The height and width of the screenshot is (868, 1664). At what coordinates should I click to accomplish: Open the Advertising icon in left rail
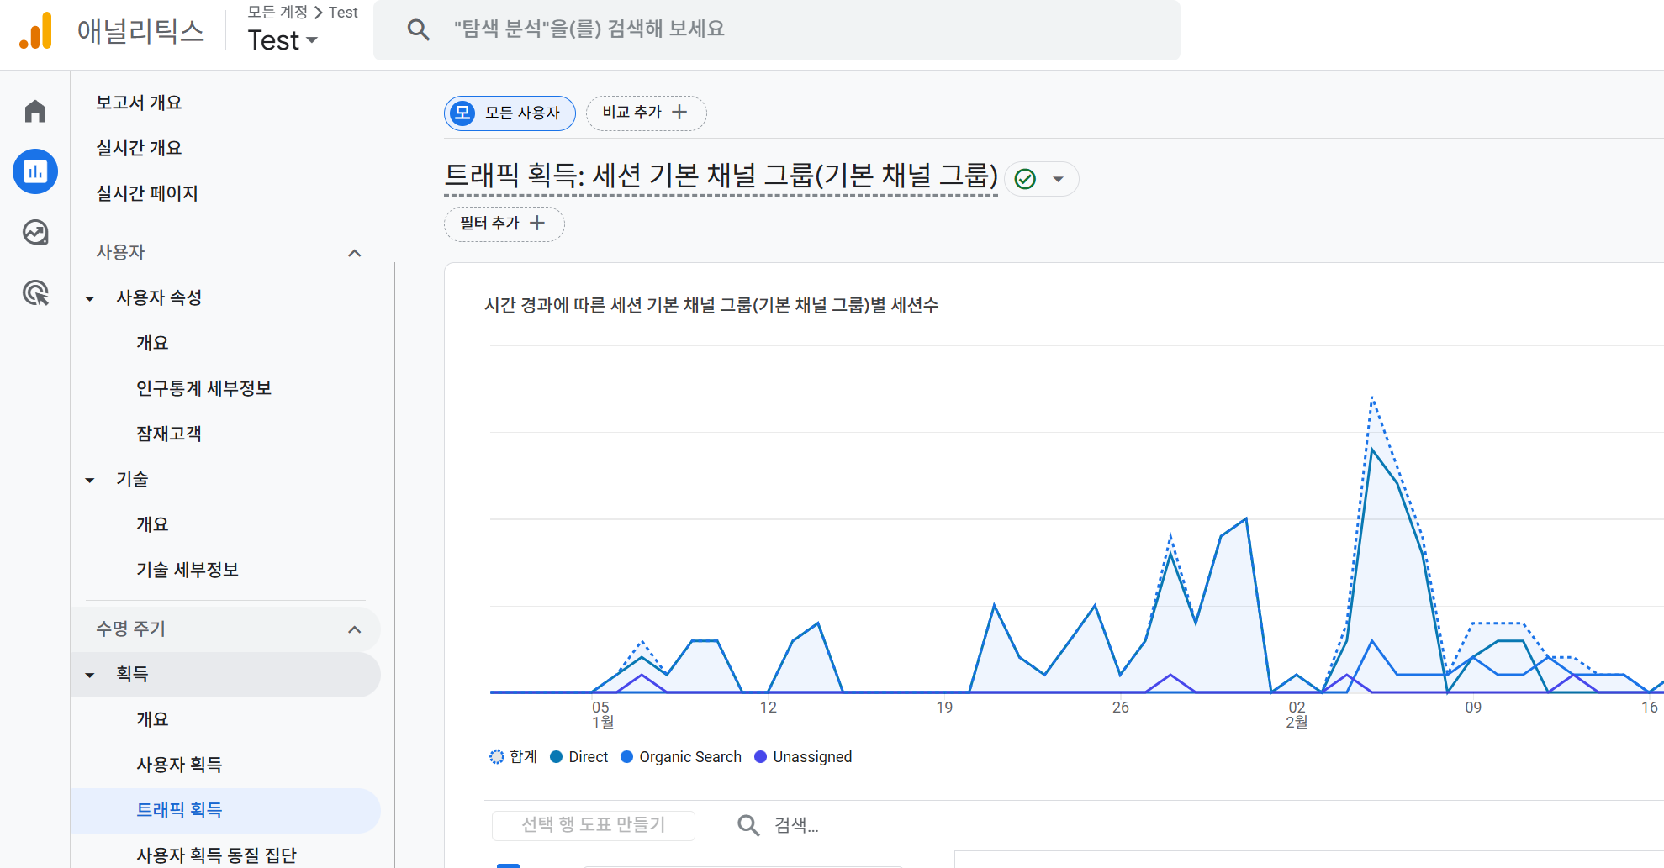pyautogui.click(x=35, y=292)
